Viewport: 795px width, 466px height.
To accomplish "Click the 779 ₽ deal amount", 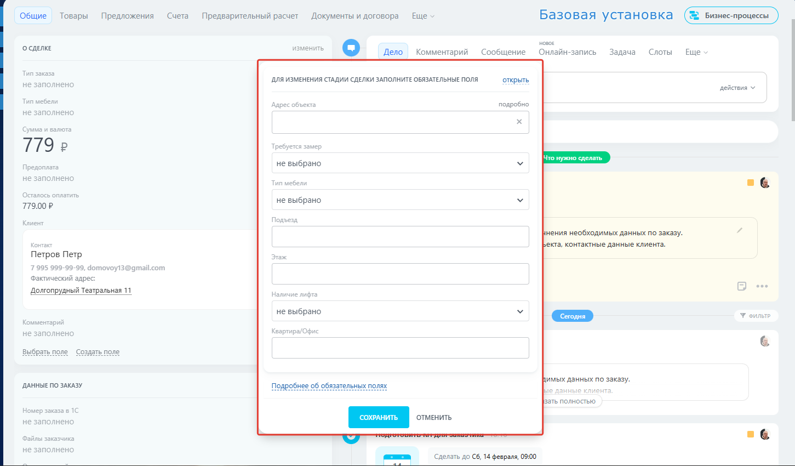I will click(x=45, y=145).
